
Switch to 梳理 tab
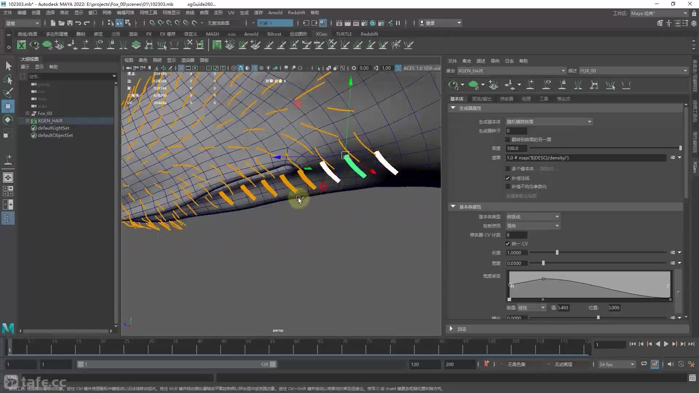(526, 99)
